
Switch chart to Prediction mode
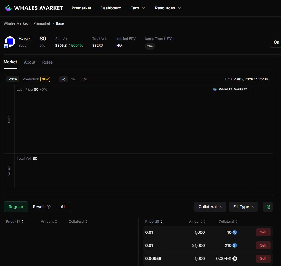pos(31,79)
